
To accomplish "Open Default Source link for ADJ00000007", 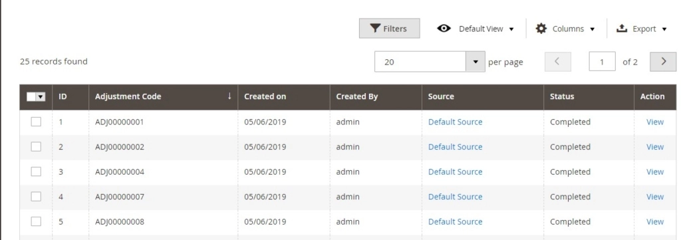I will (x=455, y=197).
